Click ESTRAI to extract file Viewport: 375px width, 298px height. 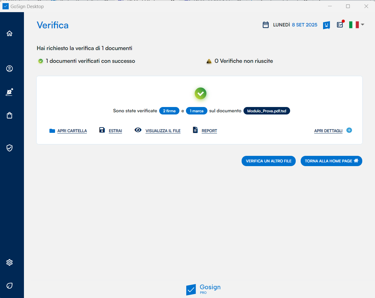pyautogui.click(x=115, y=131)
